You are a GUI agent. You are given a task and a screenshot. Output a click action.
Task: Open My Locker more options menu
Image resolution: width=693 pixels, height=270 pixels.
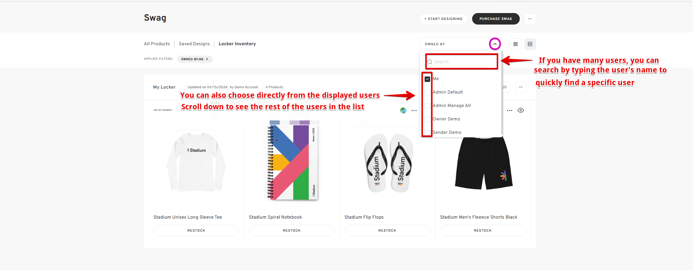(x=521, y=87)
